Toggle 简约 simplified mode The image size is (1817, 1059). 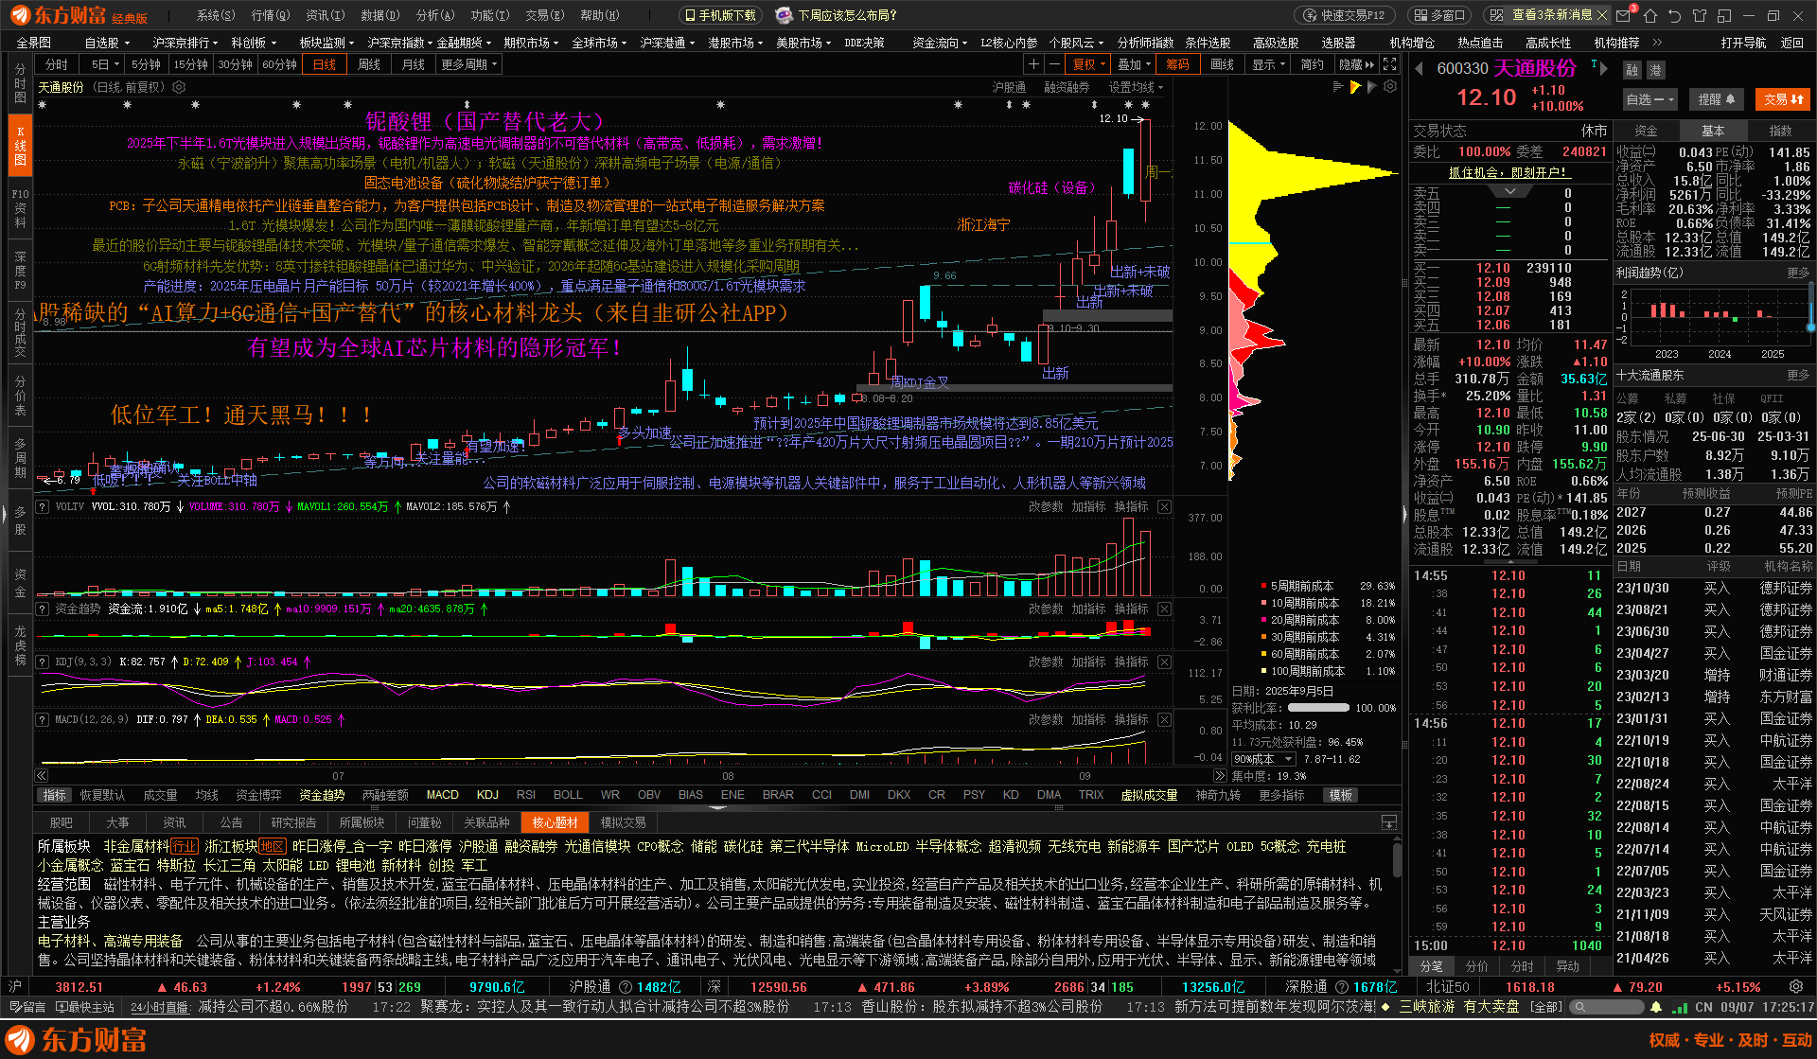[x=1312, y=64]
